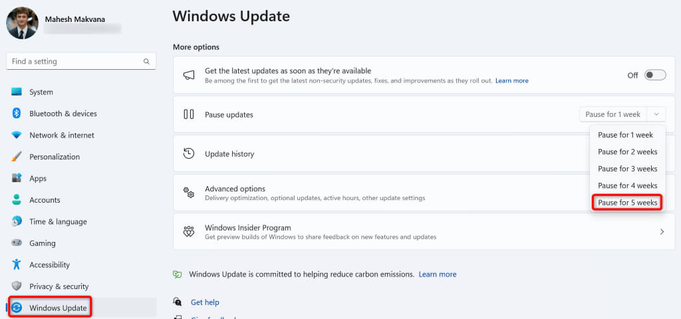Click the System monitor icon in sidebar
The height and width of the screenshot is (319, 681).
coord(17,92)
